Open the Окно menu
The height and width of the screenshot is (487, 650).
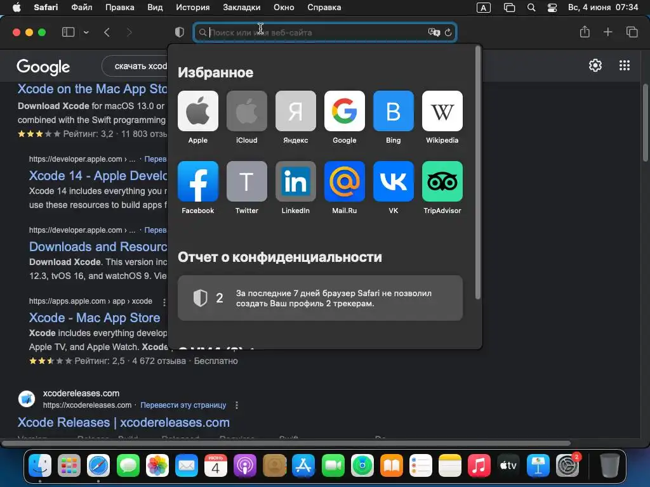pos(284,7)
